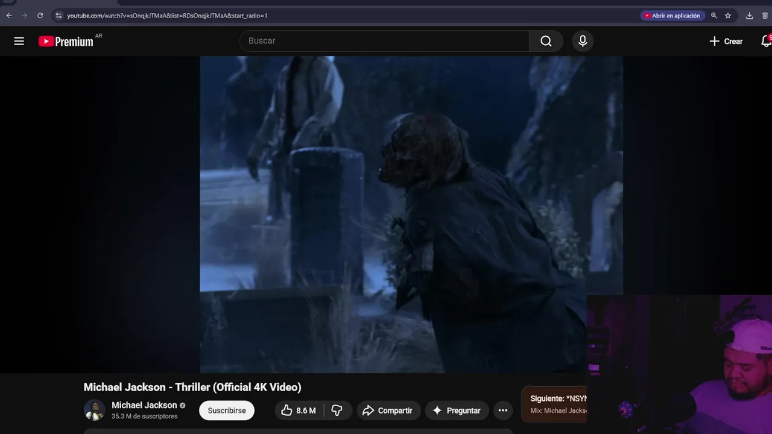Open the page zoom magnifier icon
The width and height of the screenshot is (772, 434).
714,16
